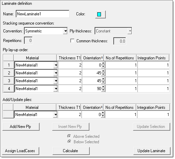Click orientation value 90 in ply 4

[x=99, y=89]
